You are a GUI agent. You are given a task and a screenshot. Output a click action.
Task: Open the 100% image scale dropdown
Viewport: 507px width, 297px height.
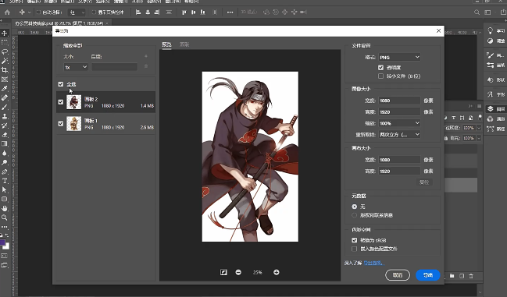click(x=399, y=123)
